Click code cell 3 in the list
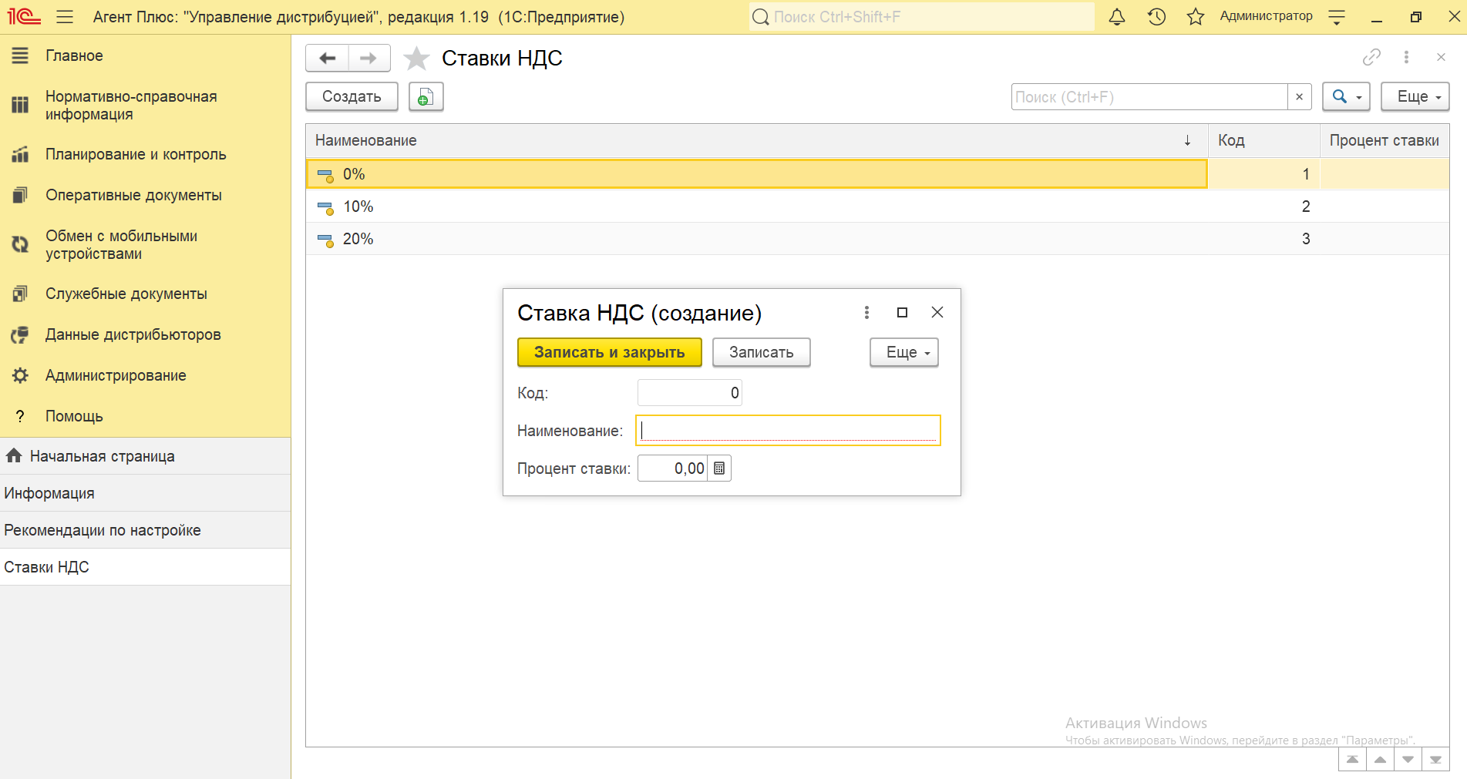The height and width of the screenshot is (779, 1467). point(1264,239)
